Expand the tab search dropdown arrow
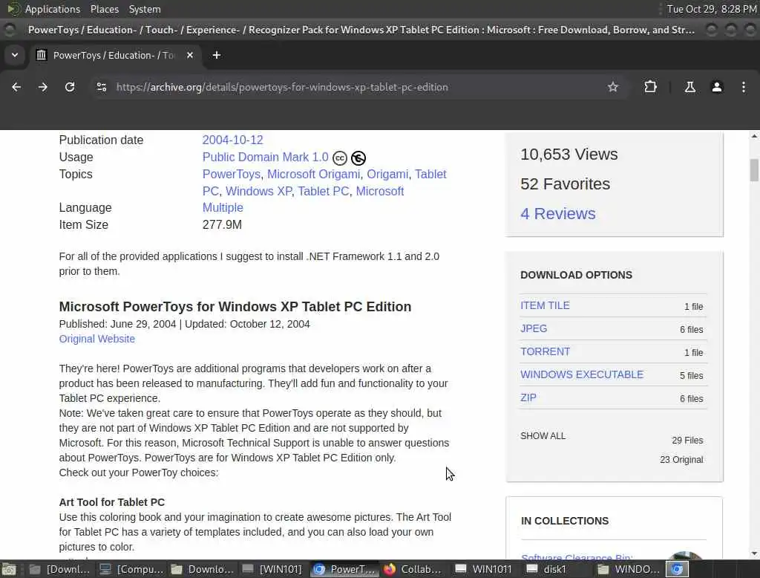 coord(15,55)
